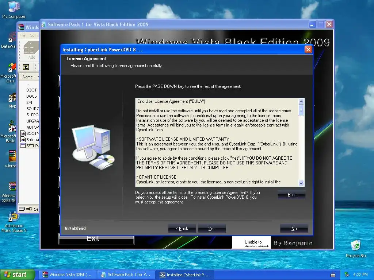Click the Name column header in WinRAR
The height and width of the screenshot is (280, 374).
click(x=29, y=77)
